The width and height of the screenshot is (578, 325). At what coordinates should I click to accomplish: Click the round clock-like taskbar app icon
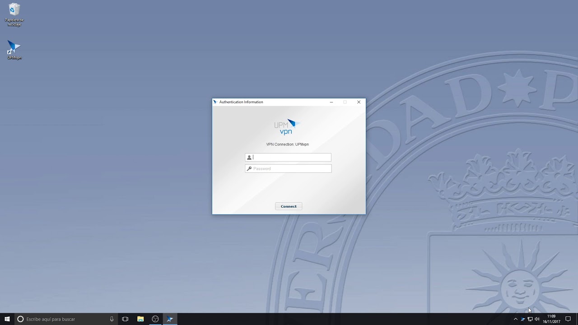point(155,319)
